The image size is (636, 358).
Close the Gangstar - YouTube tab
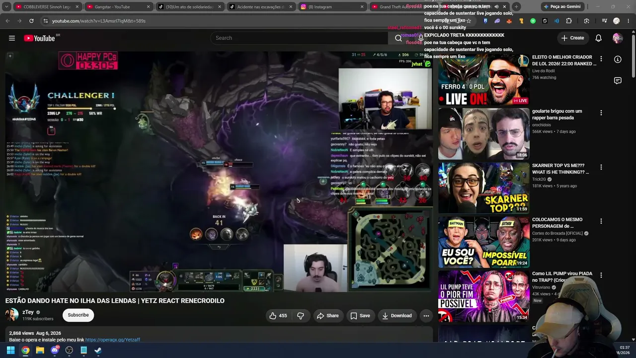point(148,7)
